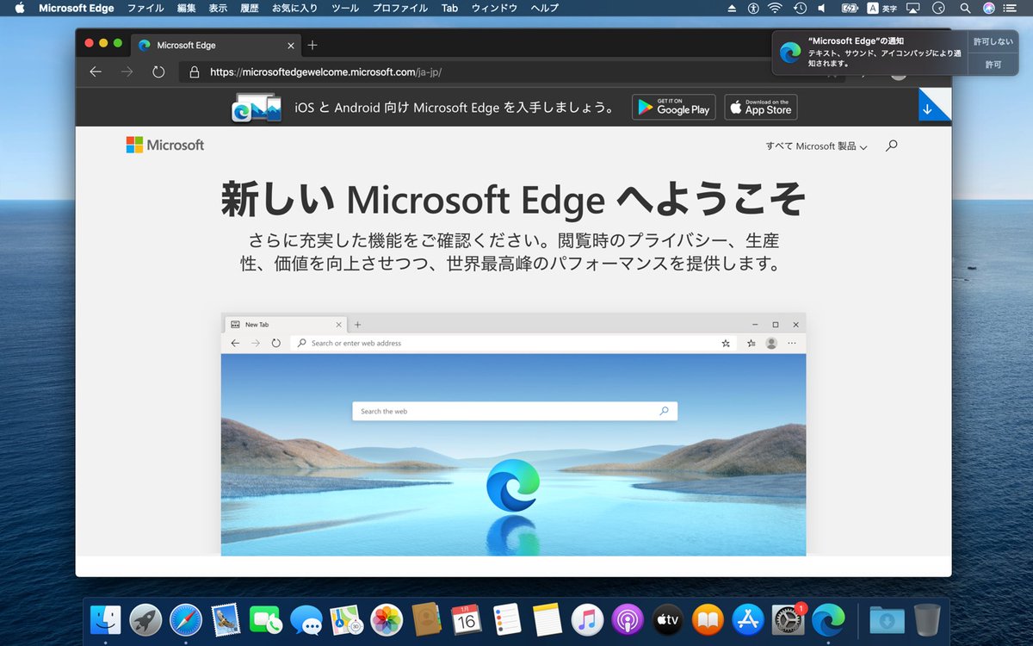This screenshot has width=1033, height=646.
Task: Open the プロファイル menu
Action: 399,8
